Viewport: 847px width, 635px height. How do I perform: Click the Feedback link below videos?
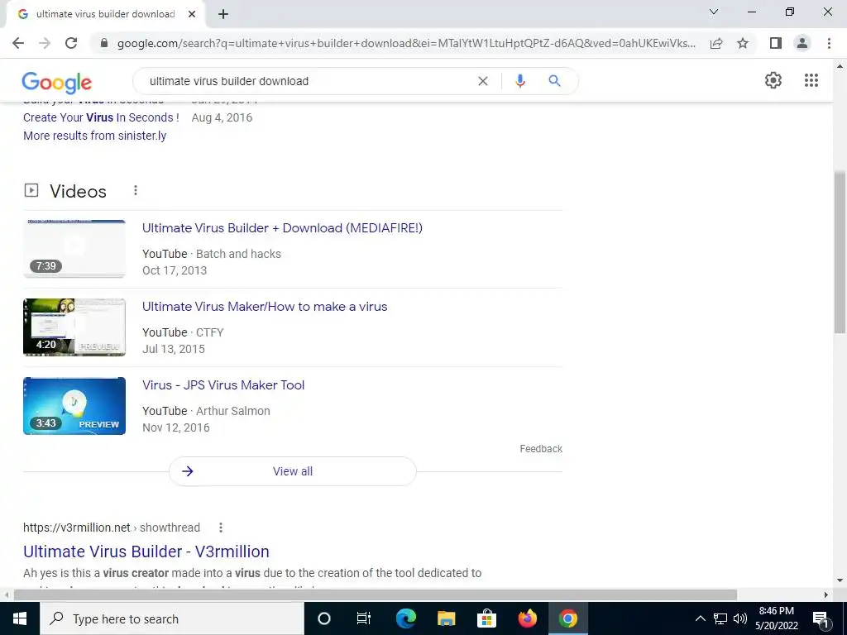pos(541,449)
